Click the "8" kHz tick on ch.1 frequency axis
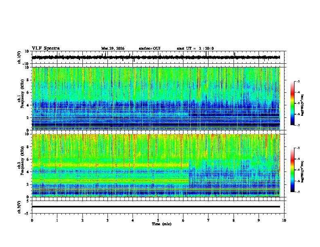This screenshot has width=320, height=247. tap(28, 80)
